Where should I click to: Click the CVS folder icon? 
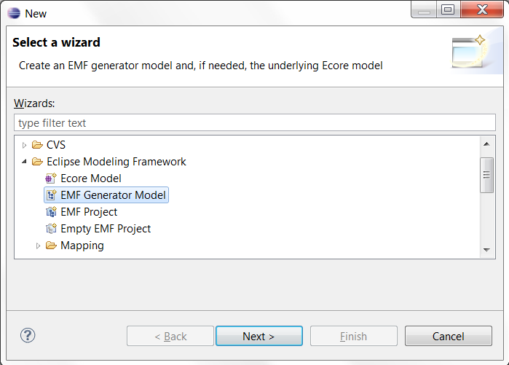37,145
